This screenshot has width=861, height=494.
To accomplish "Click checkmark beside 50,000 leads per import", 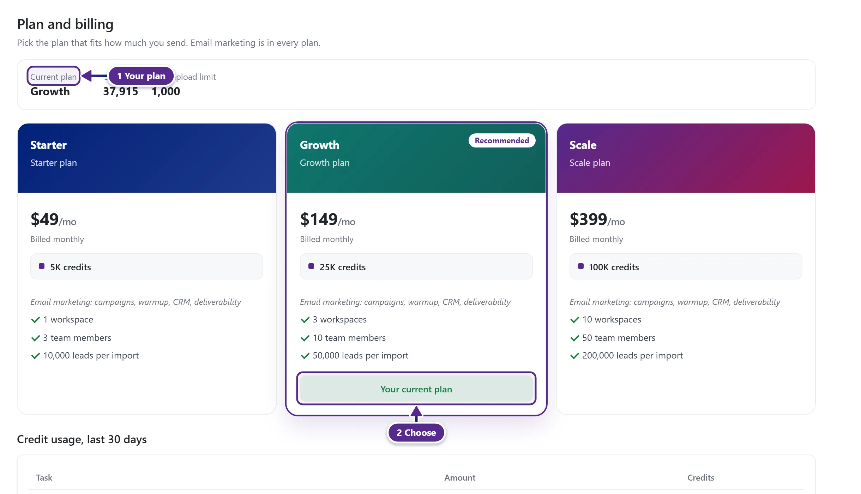I will click(305, 356).
